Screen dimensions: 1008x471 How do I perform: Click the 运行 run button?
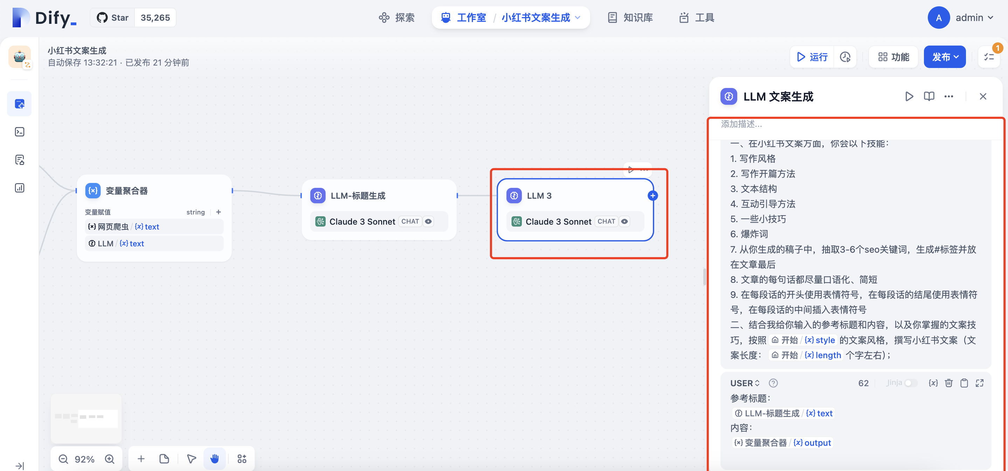coord(812,57)
